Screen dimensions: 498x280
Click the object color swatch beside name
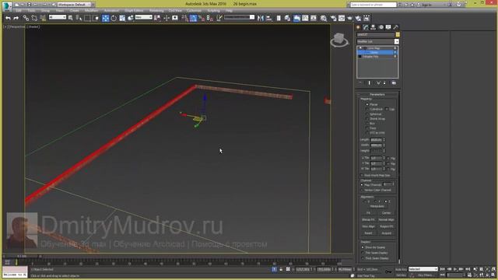[x=398, y=34]
